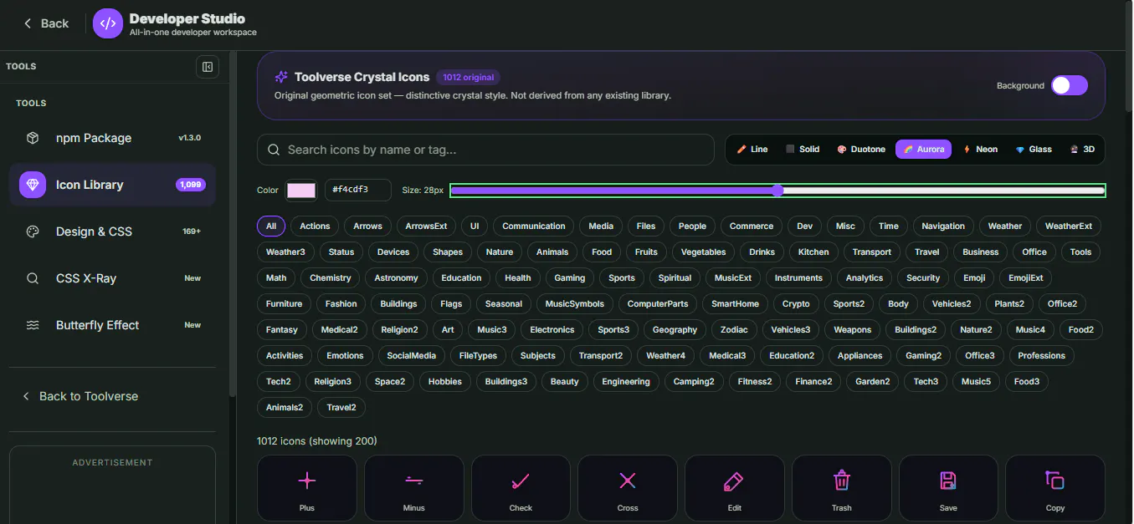Filter by Food3 category
This screenshot has width=1134, height=524.
[x=1026, y=381]
